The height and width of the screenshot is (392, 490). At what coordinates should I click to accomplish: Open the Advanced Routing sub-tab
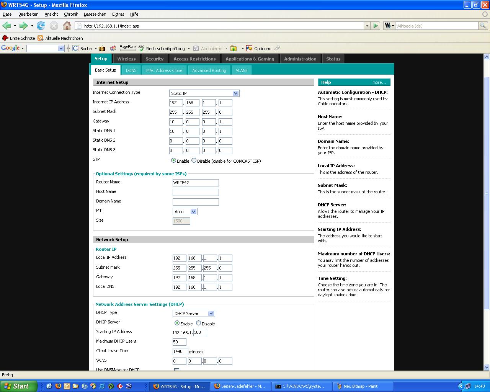[x=209, y=70]
